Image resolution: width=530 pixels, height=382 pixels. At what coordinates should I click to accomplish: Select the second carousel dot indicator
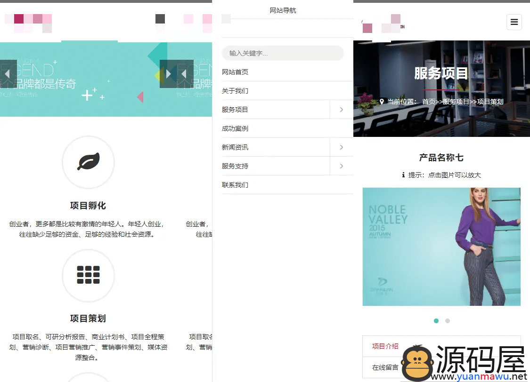coord(448,321)
